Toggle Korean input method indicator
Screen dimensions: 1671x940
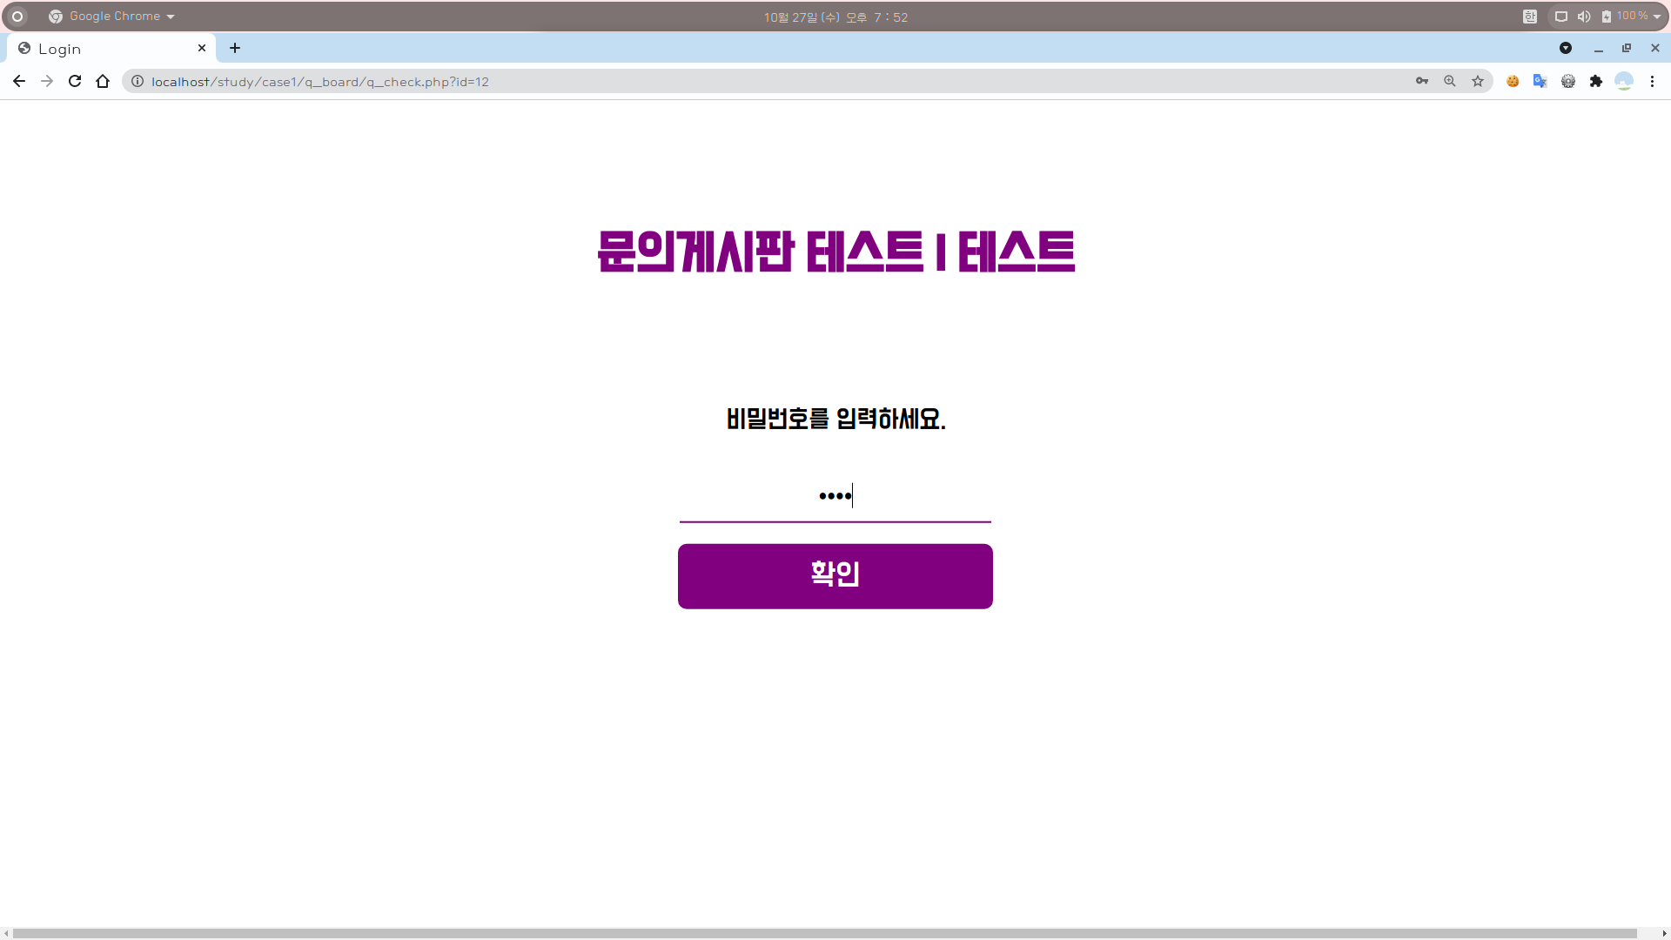click(1530, 17)
